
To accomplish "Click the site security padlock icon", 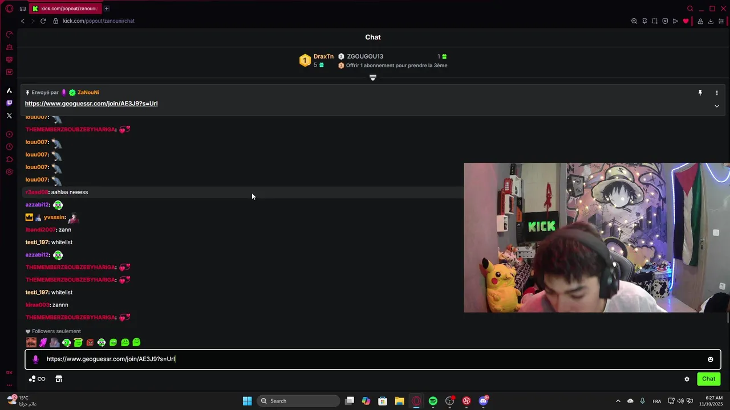I will (56, 21).
